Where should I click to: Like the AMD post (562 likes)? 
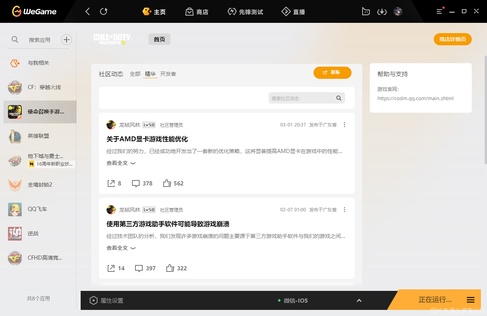[x=173, y=184]
